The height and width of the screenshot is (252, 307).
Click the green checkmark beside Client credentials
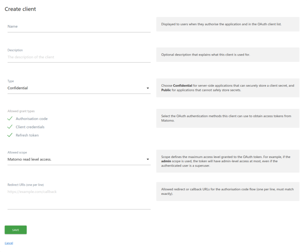click(x=9, y=127)
